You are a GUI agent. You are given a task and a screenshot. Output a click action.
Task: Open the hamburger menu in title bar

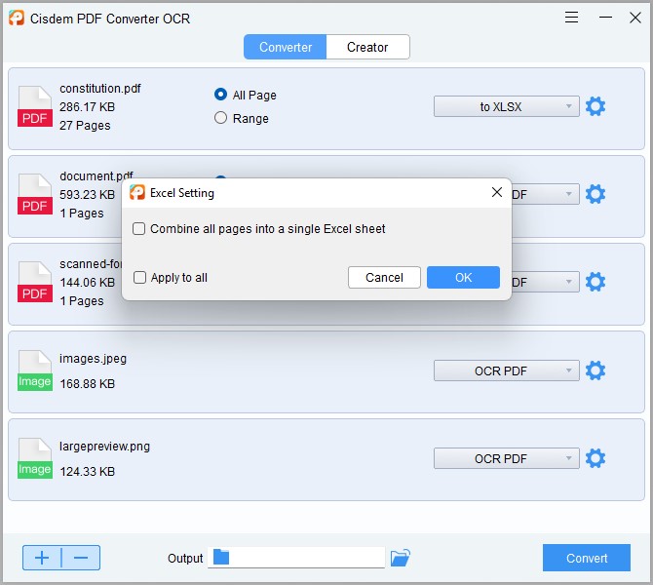coord(571,18)
